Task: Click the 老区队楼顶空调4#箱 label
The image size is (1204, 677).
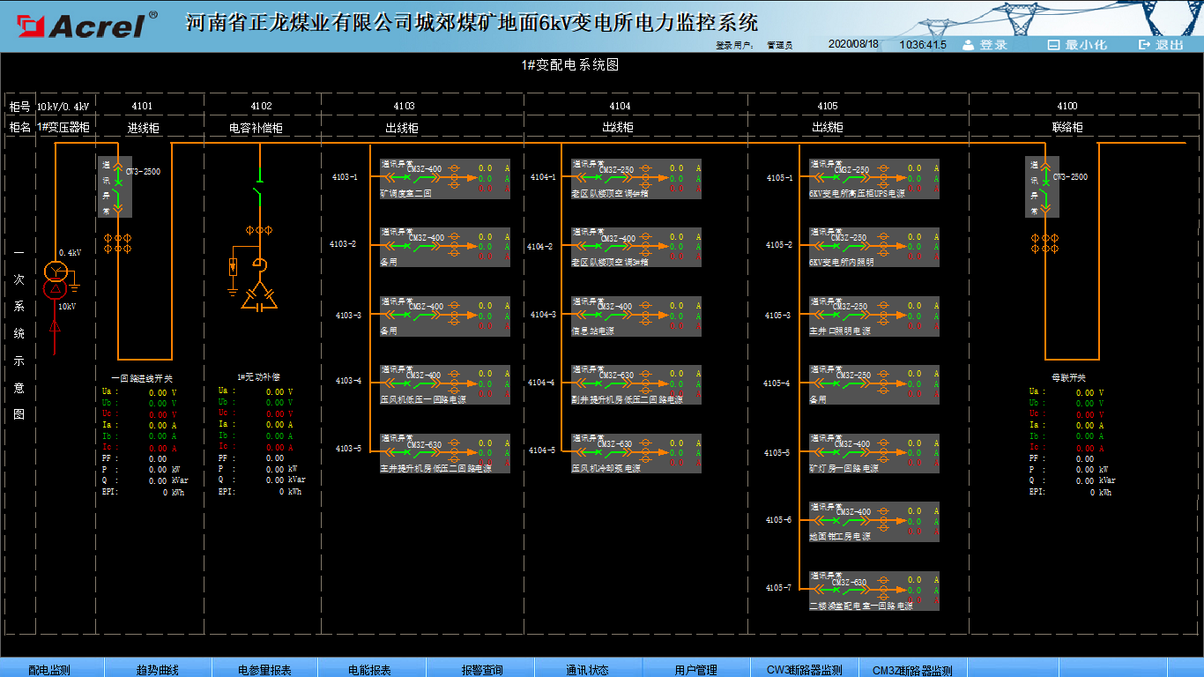Action: (610, 194)
